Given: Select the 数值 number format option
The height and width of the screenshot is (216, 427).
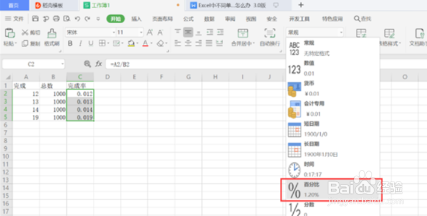Looking at the screenshot, I should click(x=333, y=68).
